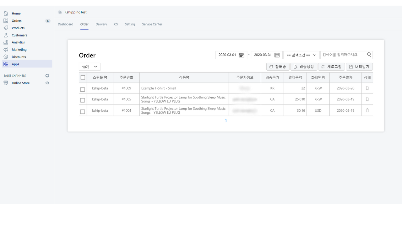402x226 pixels.
Task: Click status icon for order #1009
Action: click(367, 88)
